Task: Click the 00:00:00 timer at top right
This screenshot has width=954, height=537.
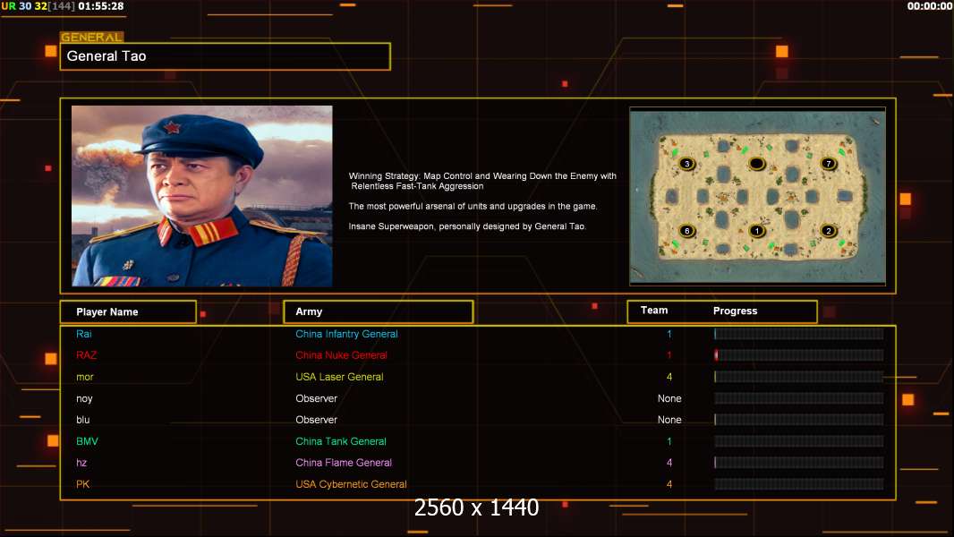Action: click(x=930, y=6)
